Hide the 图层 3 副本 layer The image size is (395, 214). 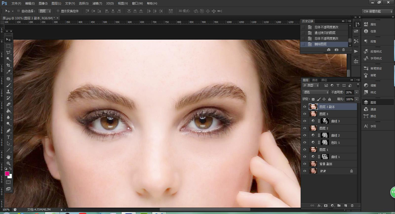pos(305,107)
